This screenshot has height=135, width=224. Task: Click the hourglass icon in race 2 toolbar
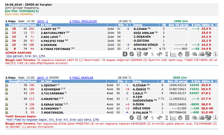pyautogui.click(x=166, y=117)
